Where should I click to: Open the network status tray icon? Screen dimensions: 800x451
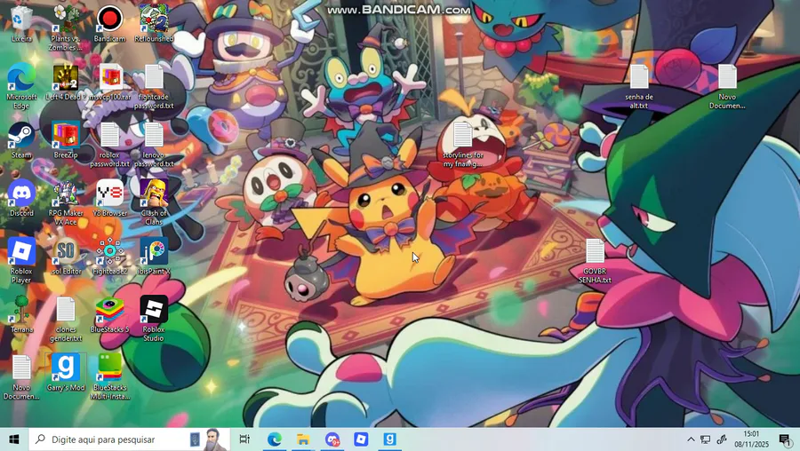pyautogui.click(x=706, y=439)
